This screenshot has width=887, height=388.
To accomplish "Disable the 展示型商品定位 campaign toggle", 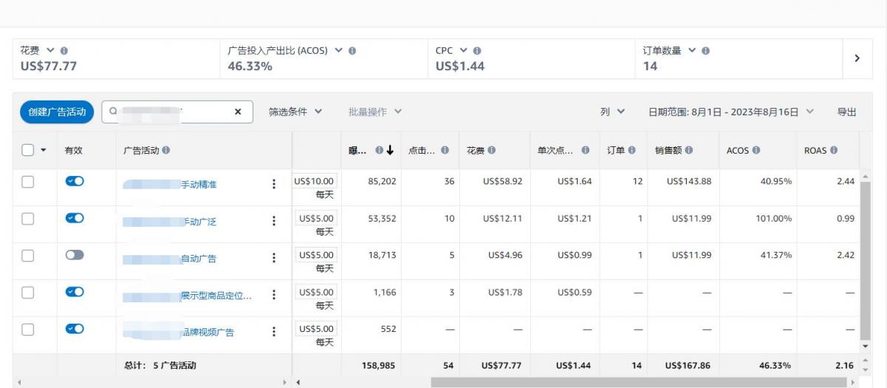I will click(75, 292).
